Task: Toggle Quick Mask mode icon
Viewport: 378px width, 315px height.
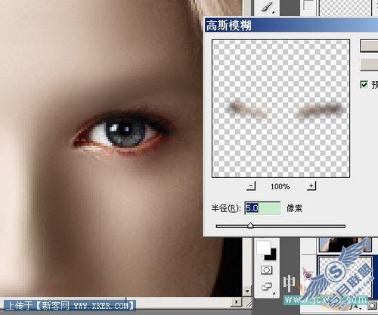Action: click(266, 270)
